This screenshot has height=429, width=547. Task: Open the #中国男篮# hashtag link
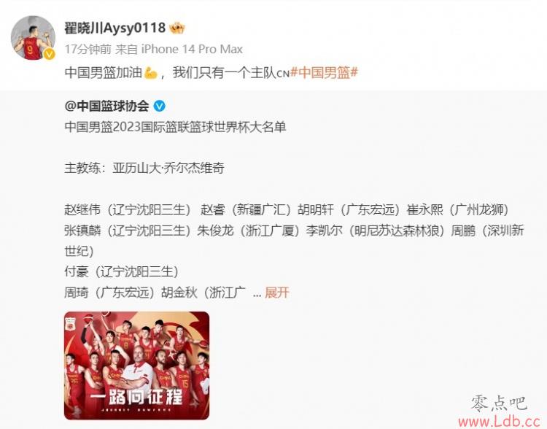pyautogui.click(x=324, y=73)
